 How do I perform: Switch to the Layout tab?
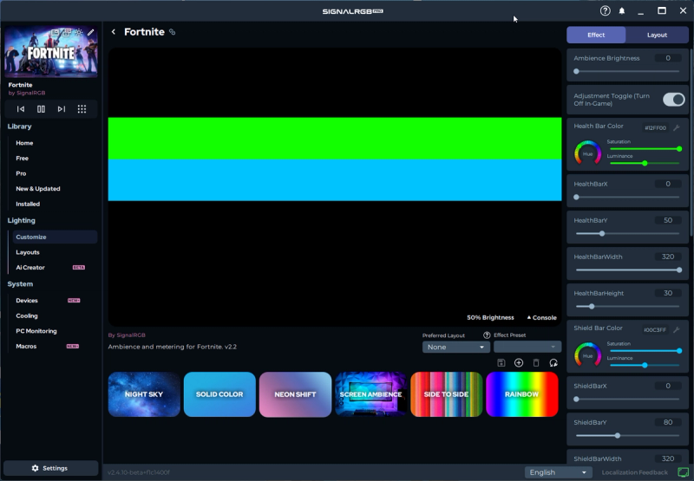click(657, 35)
